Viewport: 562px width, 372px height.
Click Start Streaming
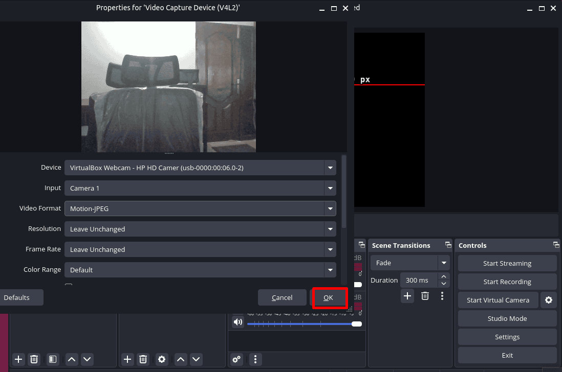coord(507,263)
